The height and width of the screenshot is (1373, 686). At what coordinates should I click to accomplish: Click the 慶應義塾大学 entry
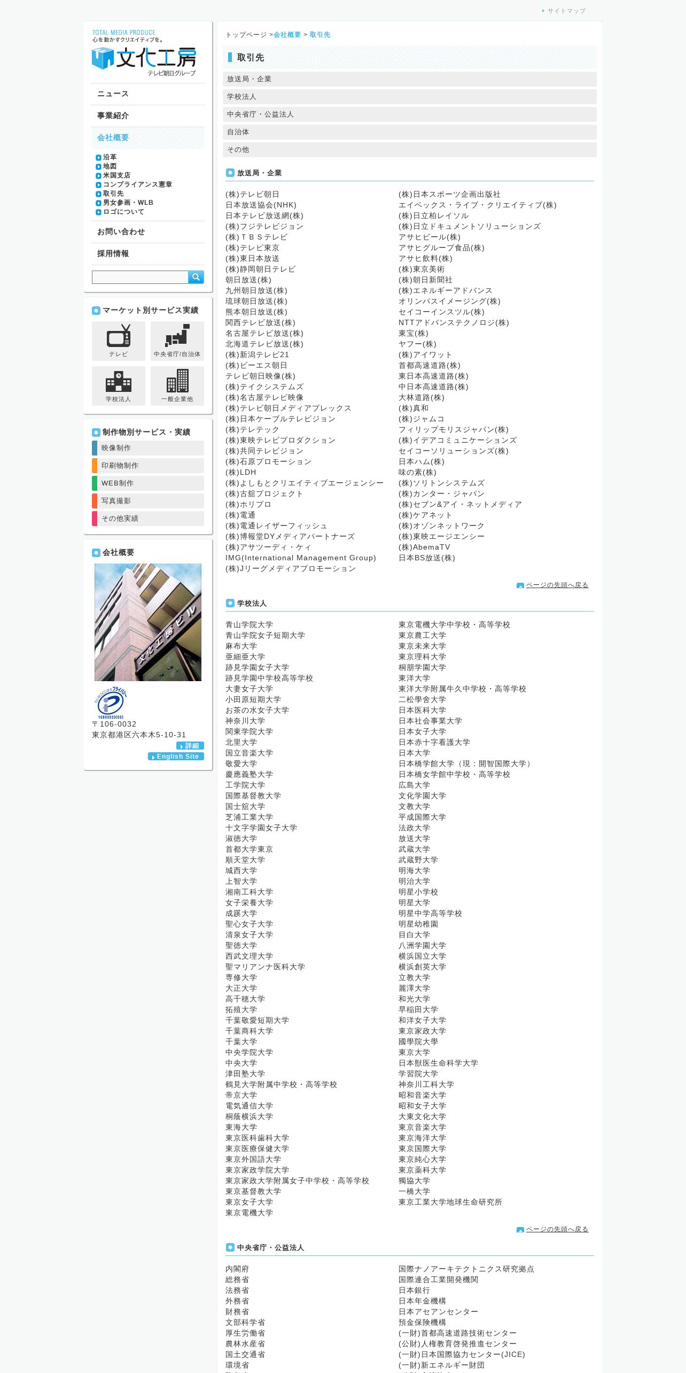pyautogui.click(x=249, y=775)
